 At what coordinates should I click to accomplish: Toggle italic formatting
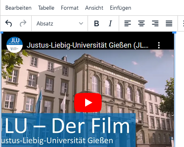pyautogui.click(x=110, y=23)
